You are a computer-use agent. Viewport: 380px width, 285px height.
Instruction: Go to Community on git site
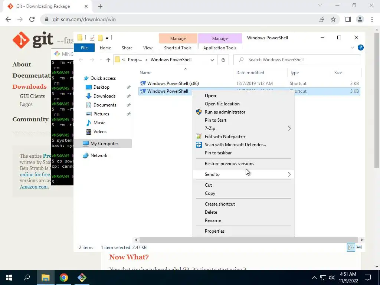pos(30,119)
